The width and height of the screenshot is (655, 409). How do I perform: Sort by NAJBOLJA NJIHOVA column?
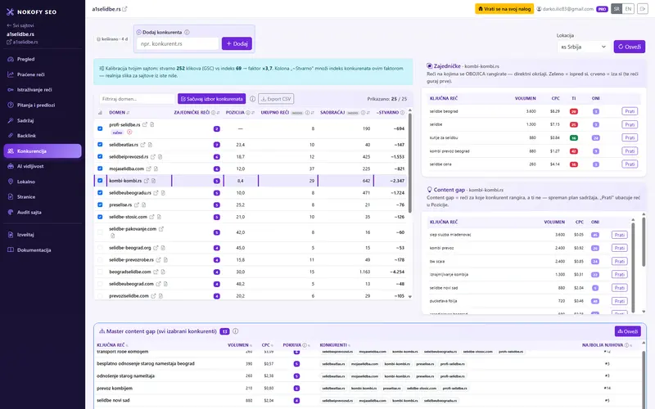(607, 345)
